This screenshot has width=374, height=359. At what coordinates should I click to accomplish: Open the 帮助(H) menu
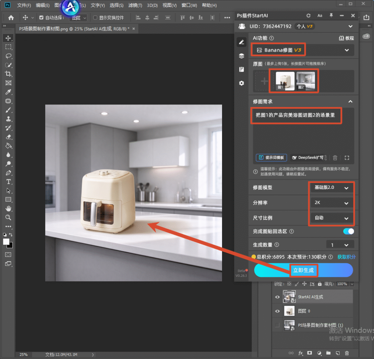tap(209, 5)
